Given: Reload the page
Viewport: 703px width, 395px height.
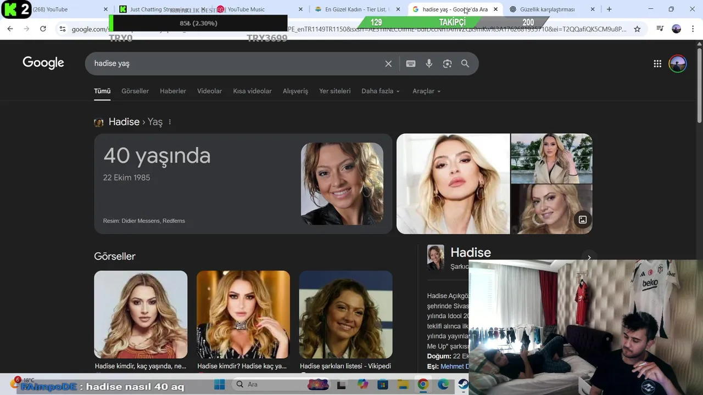Looking at the screenshot, I should (43, 29).
